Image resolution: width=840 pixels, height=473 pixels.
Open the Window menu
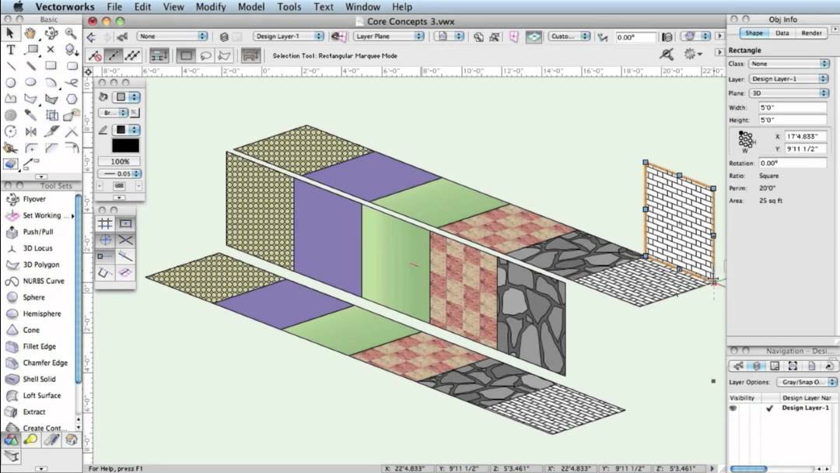click(x=362, y=7)
